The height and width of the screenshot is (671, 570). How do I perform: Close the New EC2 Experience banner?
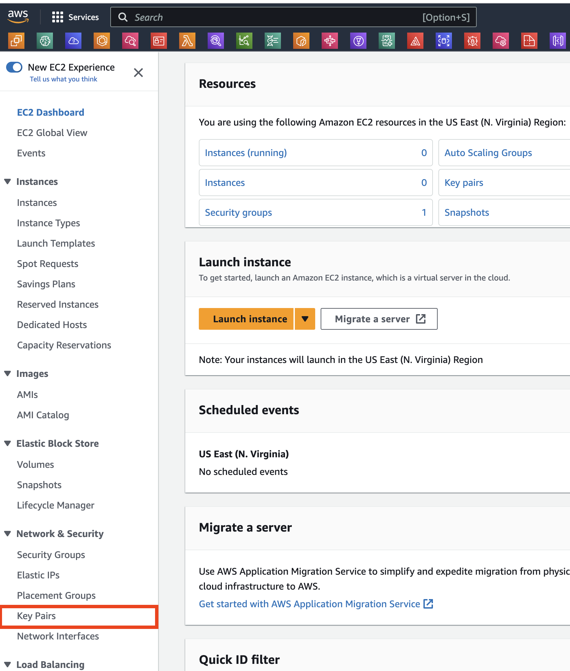[x=138, y=73]
